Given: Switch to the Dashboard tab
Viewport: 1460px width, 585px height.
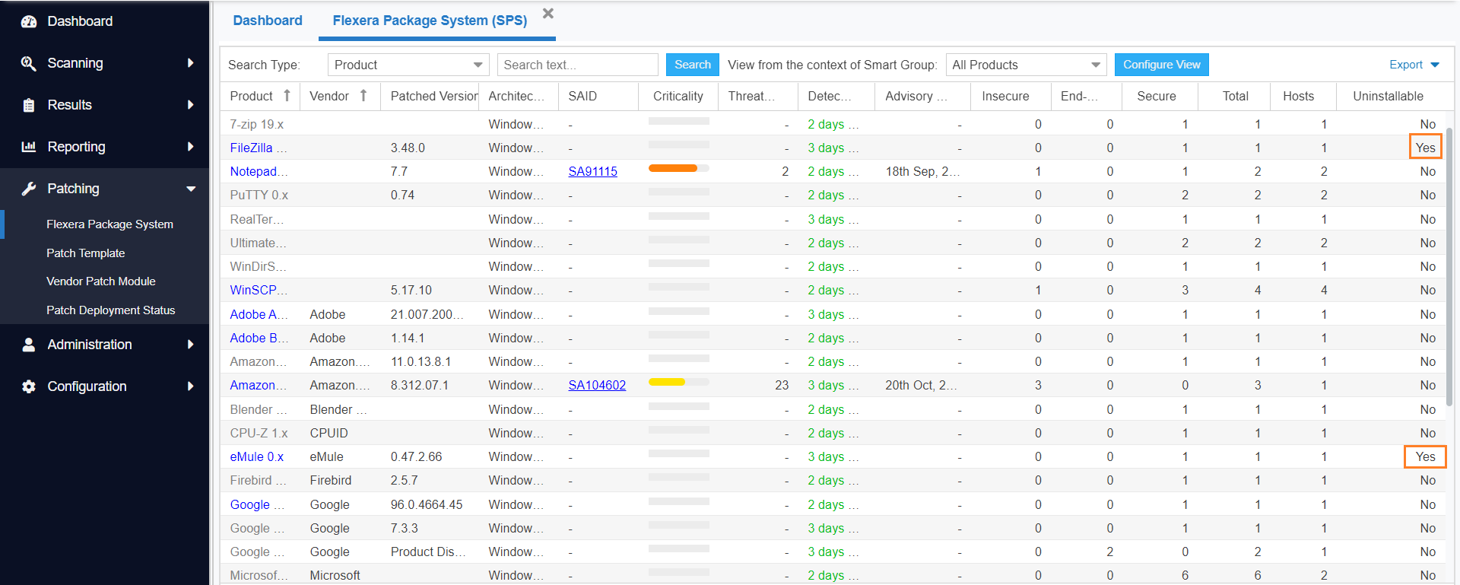Looking at the screenshot, I should pos(267,21).
